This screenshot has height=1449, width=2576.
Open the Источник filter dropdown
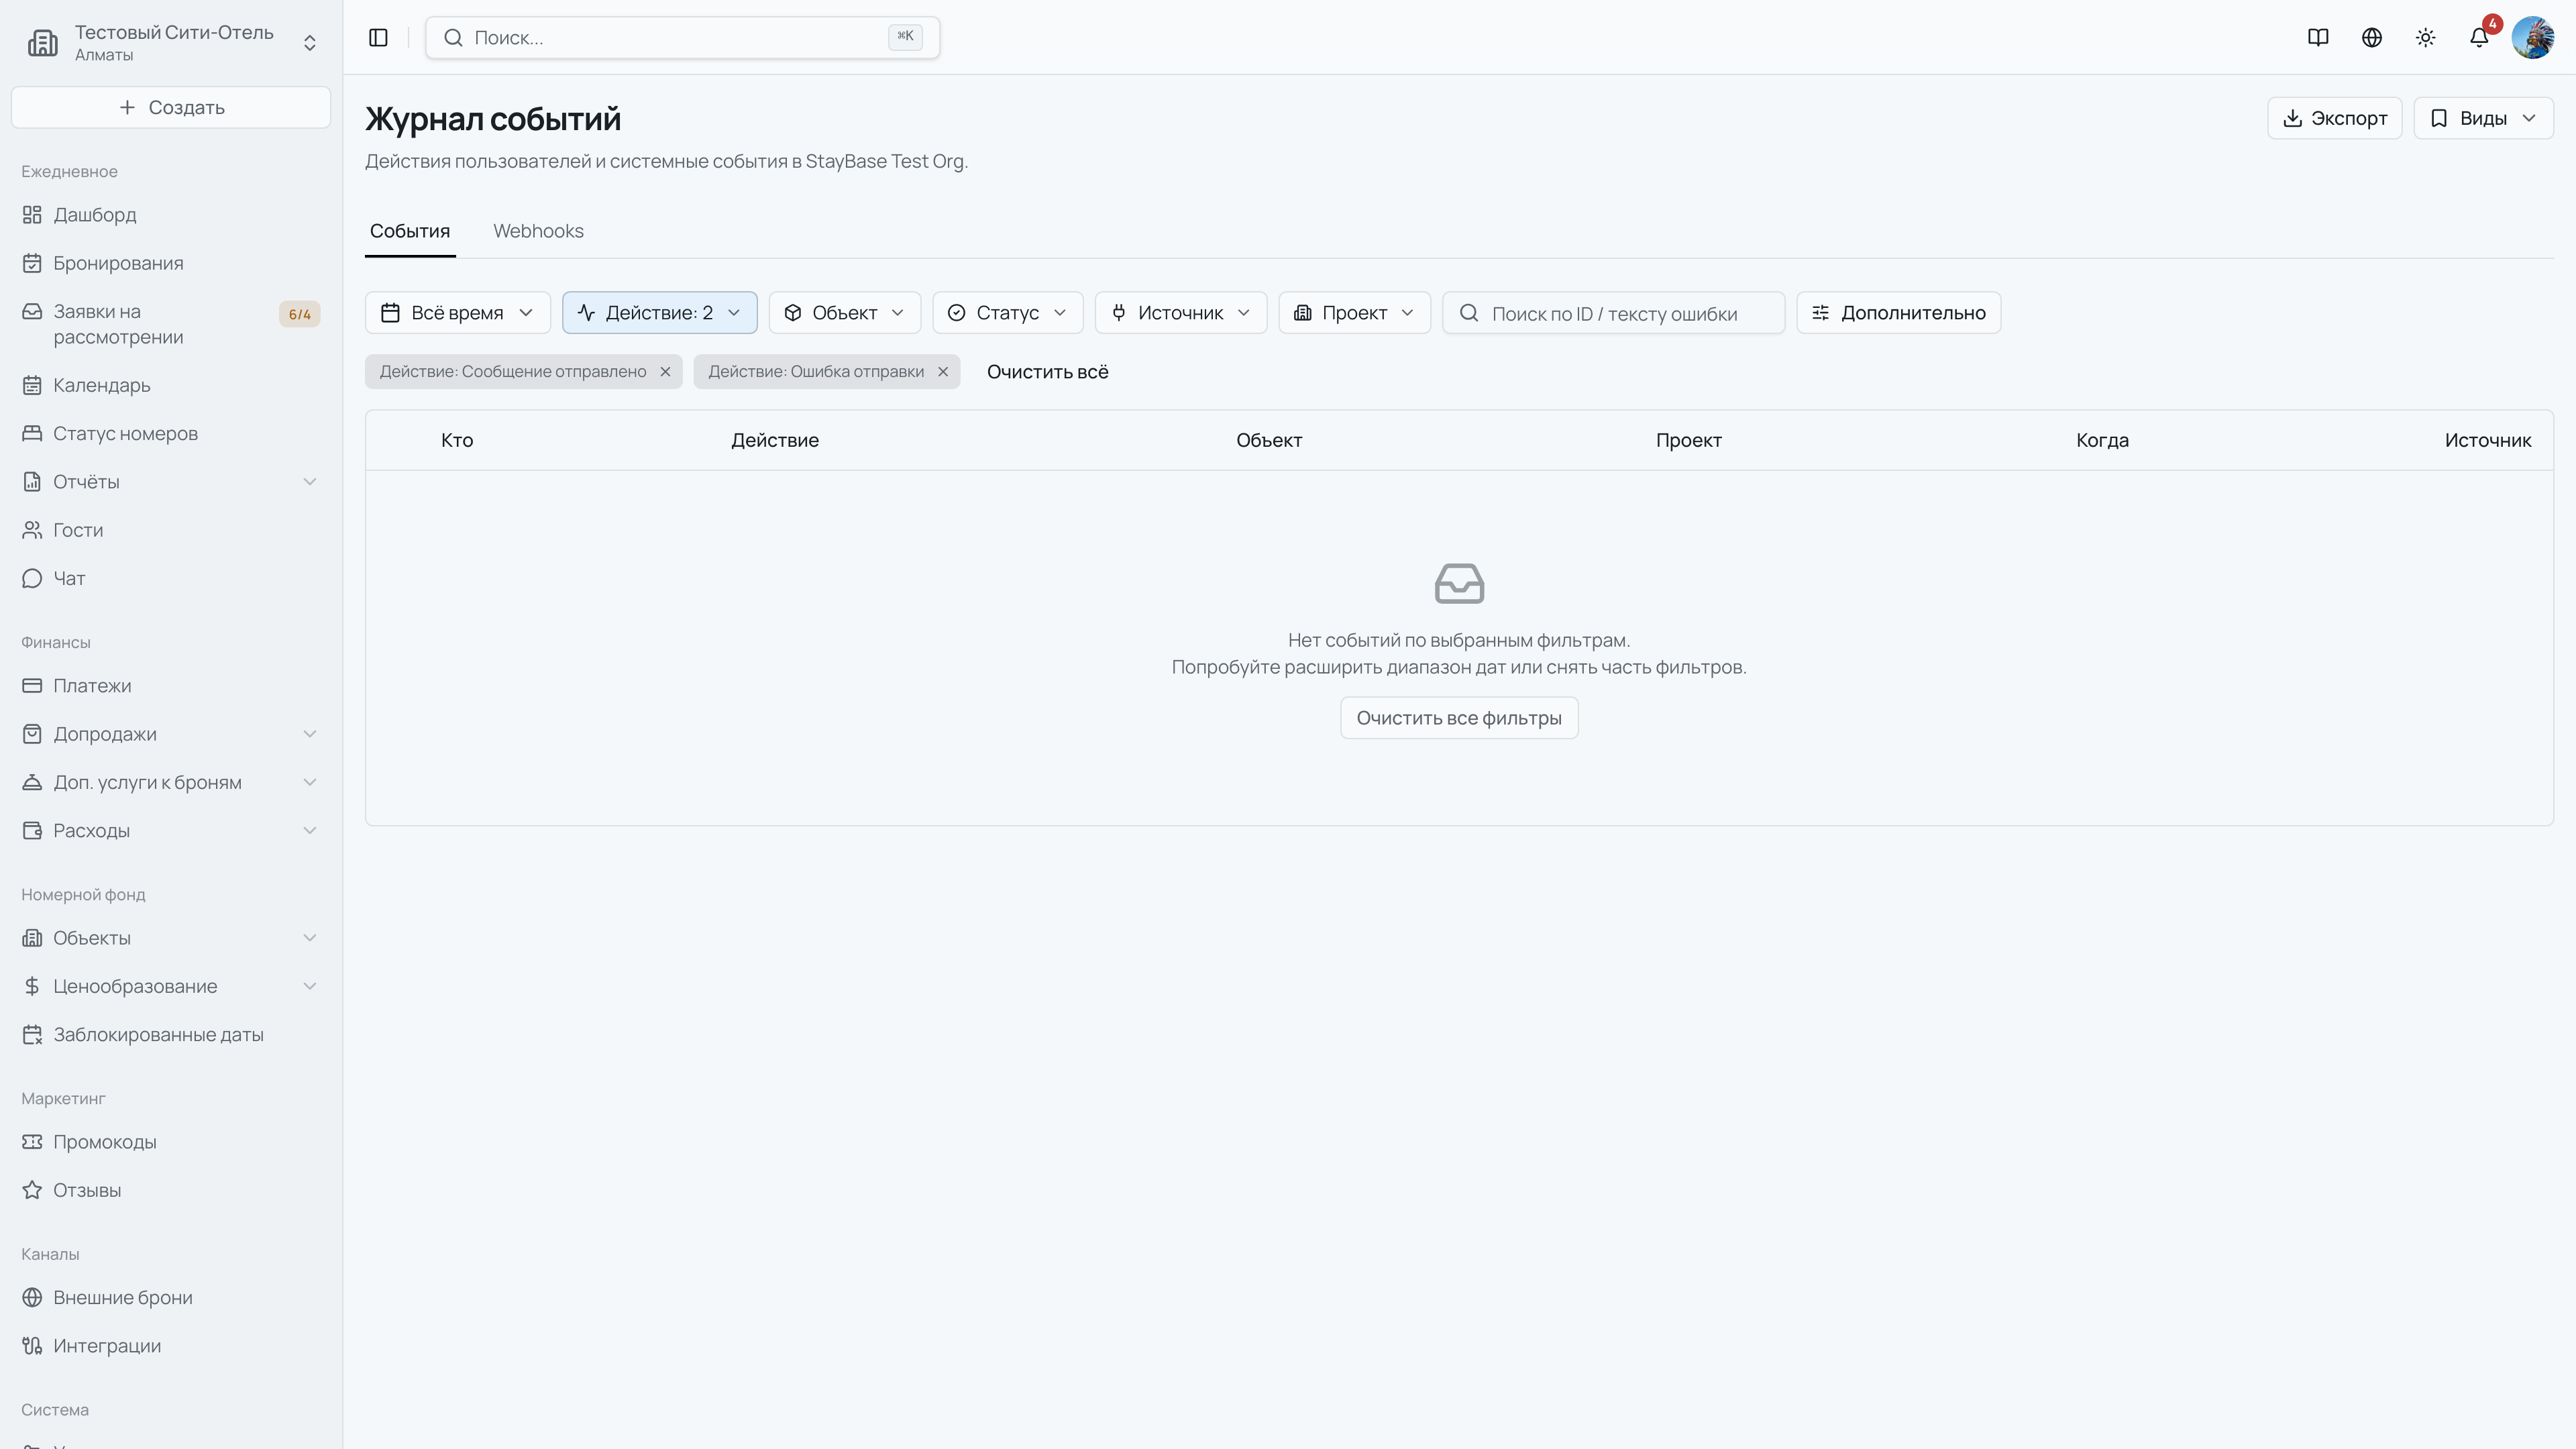point(1181,313)
